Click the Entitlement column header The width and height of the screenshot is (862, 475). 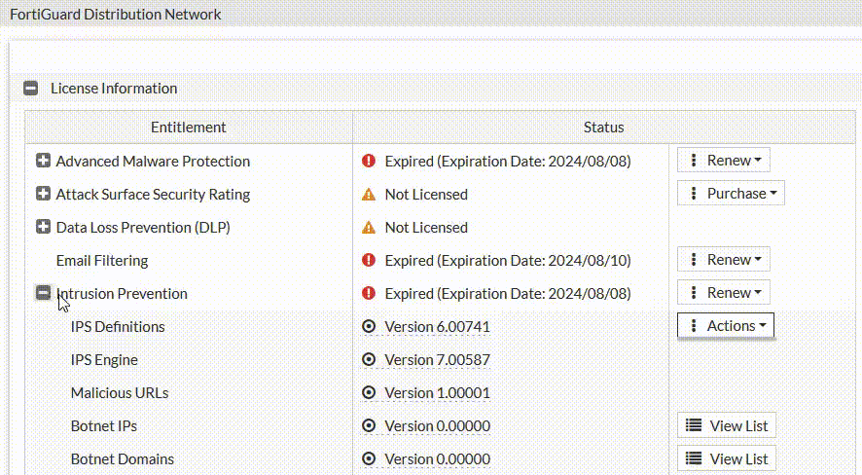[x=189, y=127]
